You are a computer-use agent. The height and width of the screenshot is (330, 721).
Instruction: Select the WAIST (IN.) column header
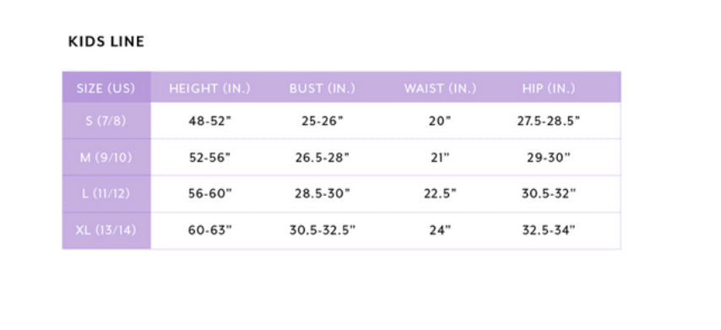pos(440,89)
